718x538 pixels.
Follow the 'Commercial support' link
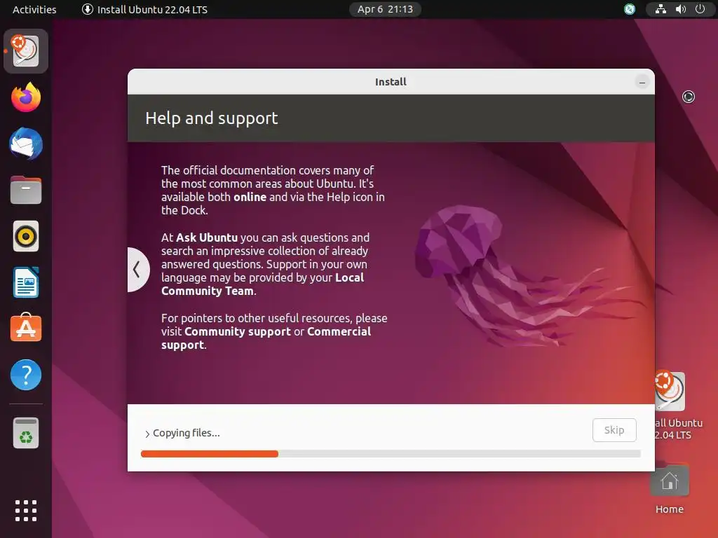(x=266, y=338)
